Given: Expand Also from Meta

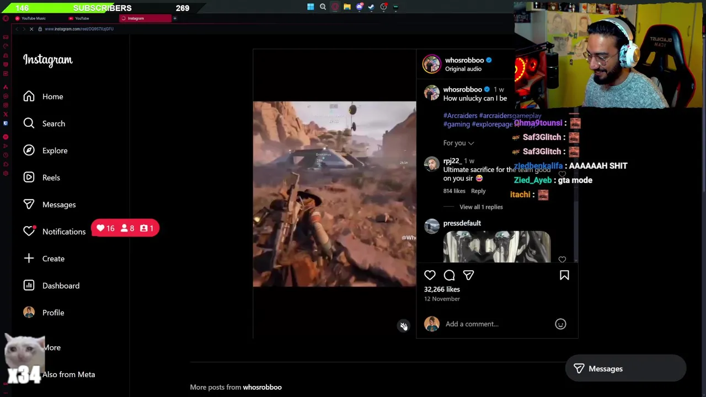Looking at the screenshot, I should pyautogui.click(x=68, y=374).
